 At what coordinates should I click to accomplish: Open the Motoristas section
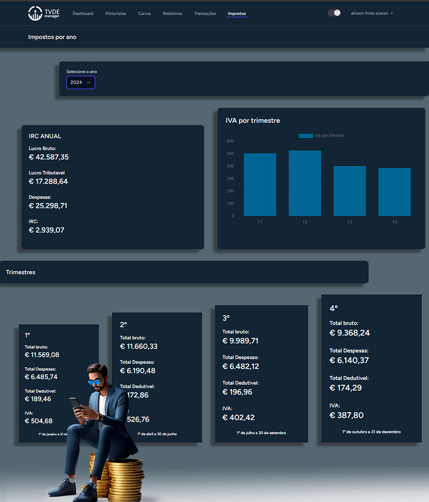(x=115, y=14)
